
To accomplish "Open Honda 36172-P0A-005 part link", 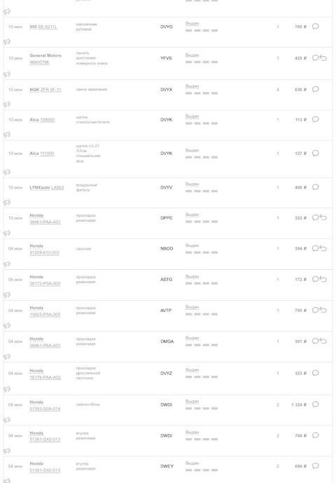I will point(45,284).
